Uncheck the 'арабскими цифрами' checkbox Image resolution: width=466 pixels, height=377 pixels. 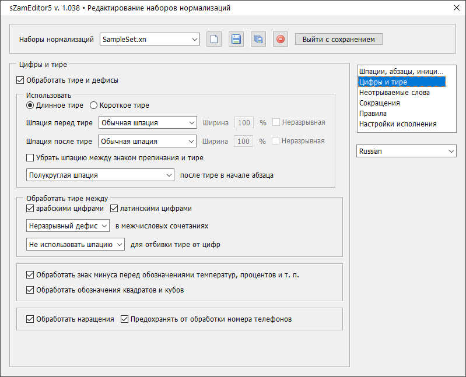tap(30, 209)
